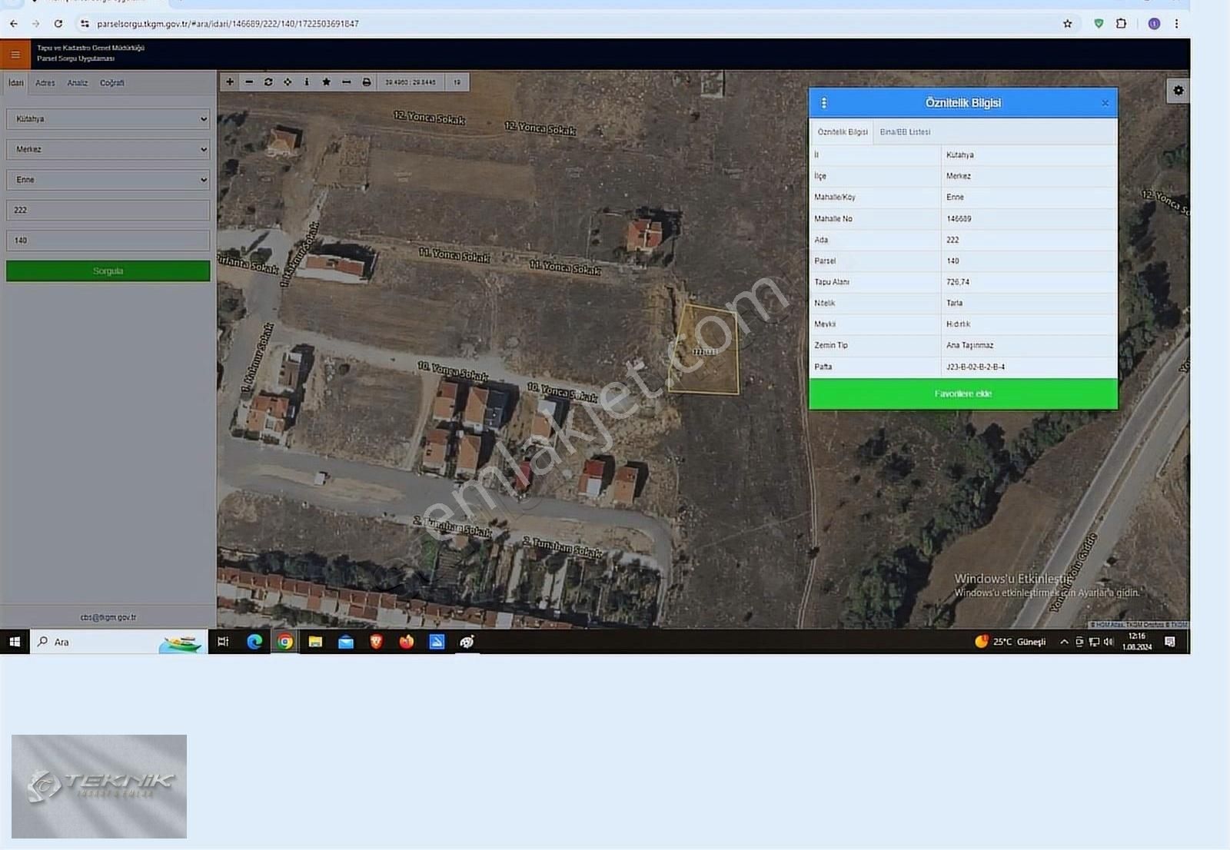This screenshot has height=850, width=1230.
Task: Click the Zemin Tip value Ana Taşınmaz
Action: coord(969,346)
